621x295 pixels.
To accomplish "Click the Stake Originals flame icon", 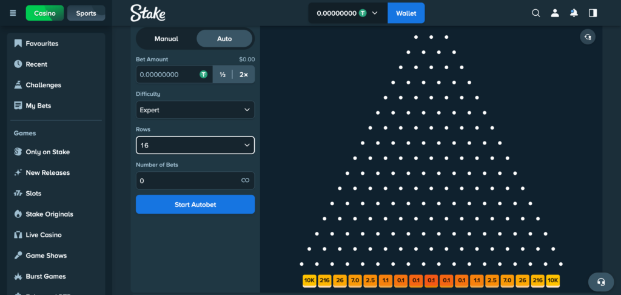I will [x=18, y=214].
